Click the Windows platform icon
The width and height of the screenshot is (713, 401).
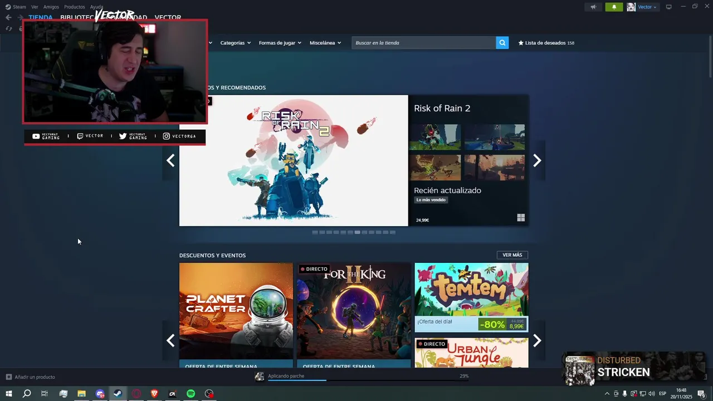coord(521,218)
